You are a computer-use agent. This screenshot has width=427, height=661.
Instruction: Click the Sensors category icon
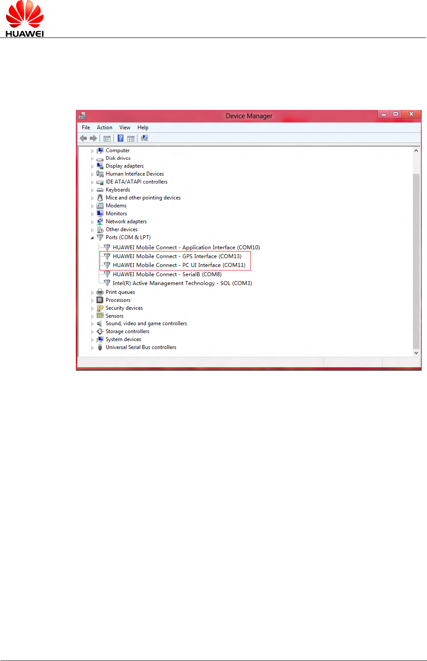point(100,316)
